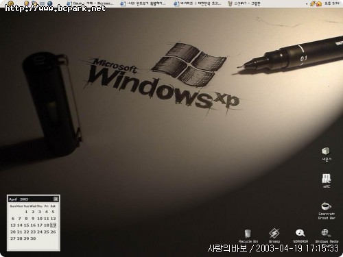
Task: Launch Starcraft Brood War coffee-cup icon
Action: coord(327,210)
